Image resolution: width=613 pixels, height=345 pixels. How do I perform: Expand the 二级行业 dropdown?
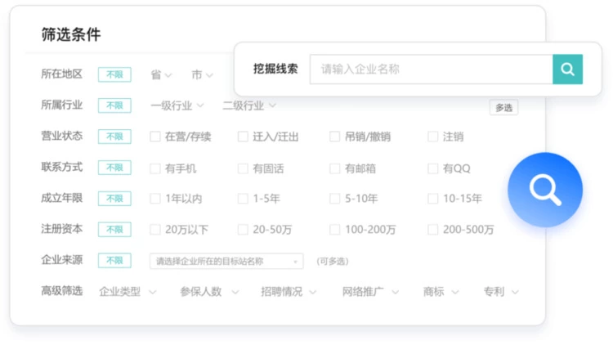coord(248,105)
